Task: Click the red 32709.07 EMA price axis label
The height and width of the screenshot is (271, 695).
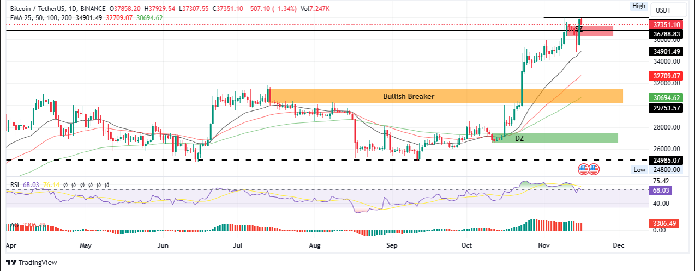Action: click(x=666, y=76)
